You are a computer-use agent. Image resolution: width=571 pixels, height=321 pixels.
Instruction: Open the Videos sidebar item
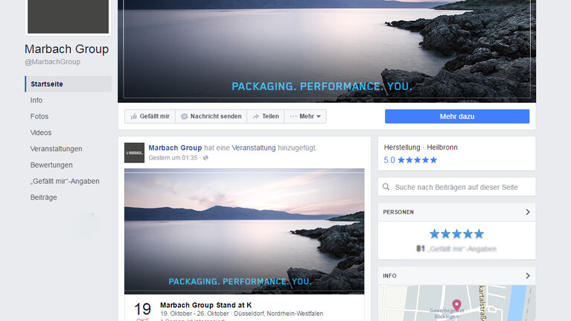click(41, 133)
